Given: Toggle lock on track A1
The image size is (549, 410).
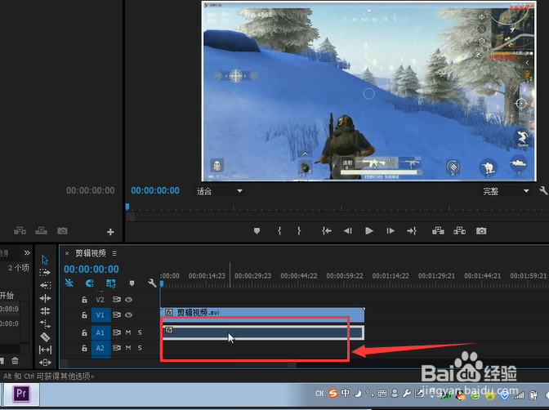Looking at the screenshot, I should (x=84, y=332).
